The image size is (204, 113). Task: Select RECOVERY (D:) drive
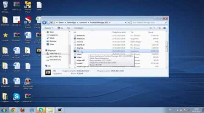pyautogui.click(x=54, y=56)
